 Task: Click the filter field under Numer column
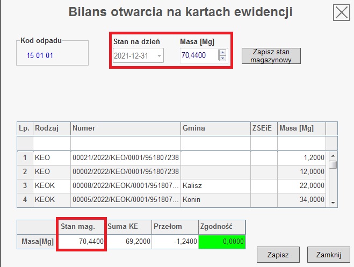tap(125, 143)
